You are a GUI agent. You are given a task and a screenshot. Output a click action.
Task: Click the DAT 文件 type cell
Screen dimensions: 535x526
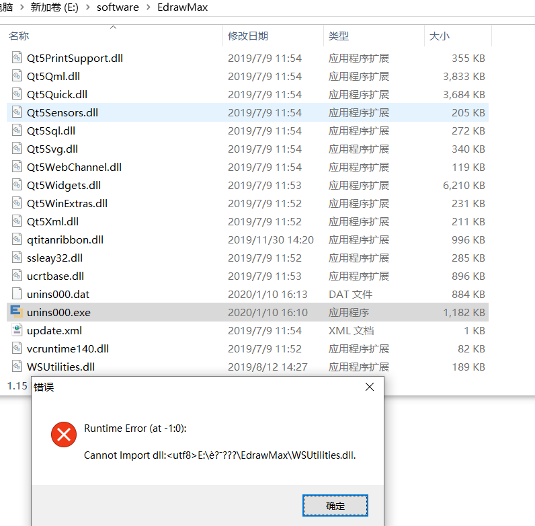350,294
